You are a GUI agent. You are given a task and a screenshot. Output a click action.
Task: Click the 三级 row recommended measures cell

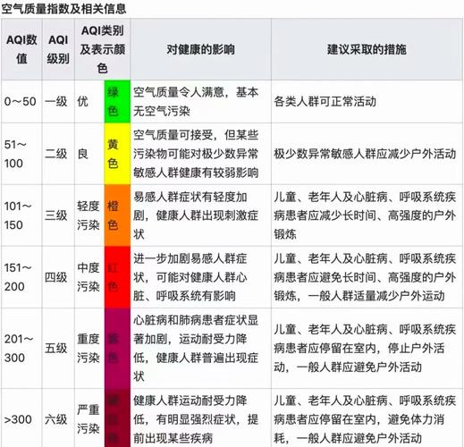click(367, 215)
